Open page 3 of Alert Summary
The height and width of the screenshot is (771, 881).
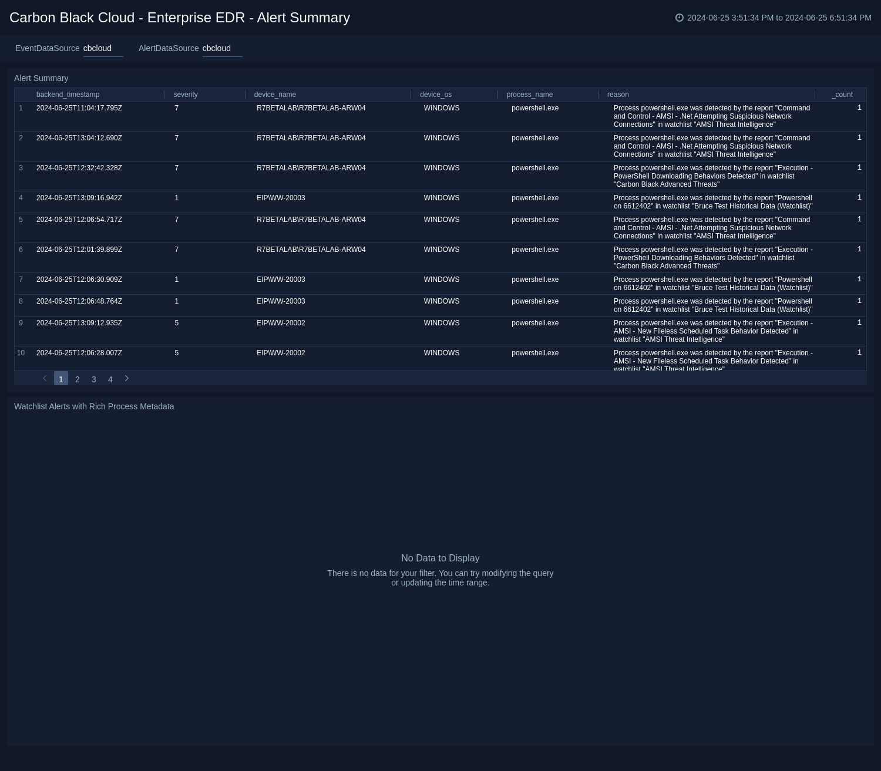pyautogui.click(x=94, y=379)
